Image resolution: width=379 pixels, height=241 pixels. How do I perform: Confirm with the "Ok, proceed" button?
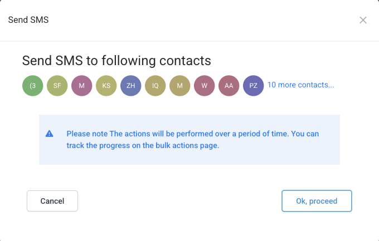(x=317, y=201)
